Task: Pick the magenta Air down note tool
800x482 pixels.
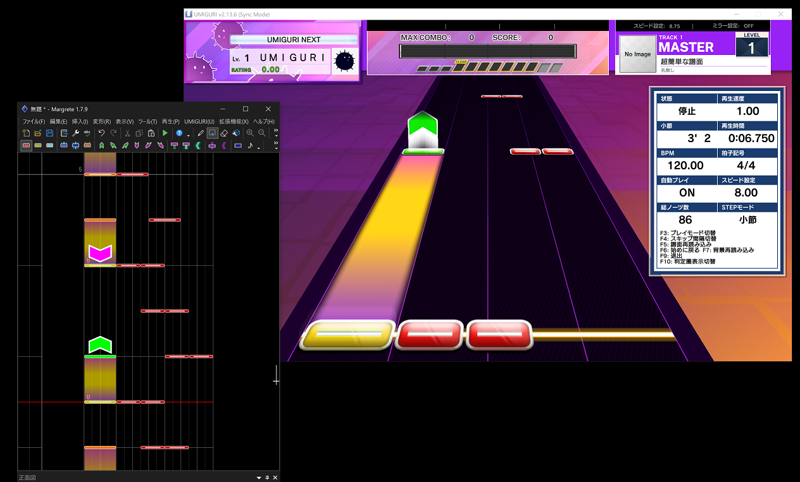Action: 137,145
